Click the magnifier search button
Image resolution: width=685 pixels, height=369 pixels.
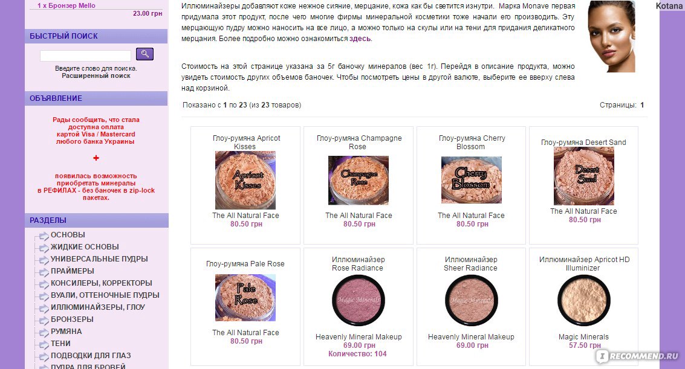point(144,54)
